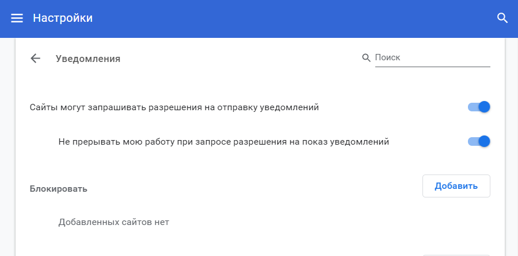Focus the Поиск search input field
The image size is (518, 256).
tap(432, 57)
